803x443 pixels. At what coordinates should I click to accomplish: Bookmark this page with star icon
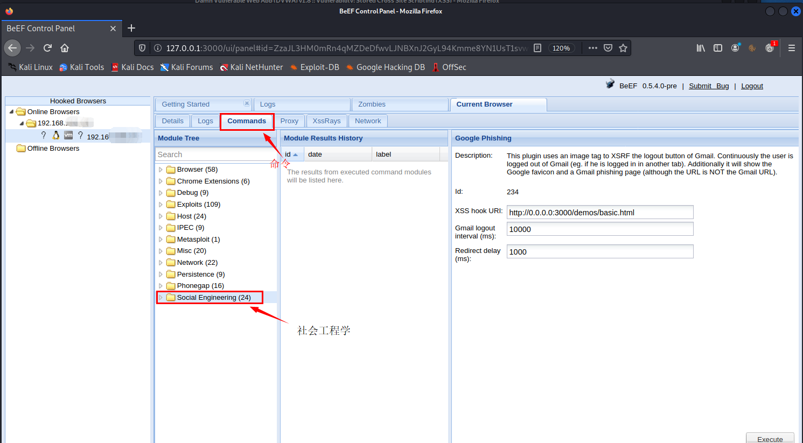[x=623, y=48]
